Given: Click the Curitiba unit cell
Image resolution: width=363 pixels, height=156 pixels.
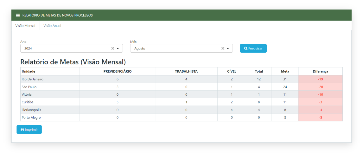Looking at the screenshot, I should [x=28, y=102].
